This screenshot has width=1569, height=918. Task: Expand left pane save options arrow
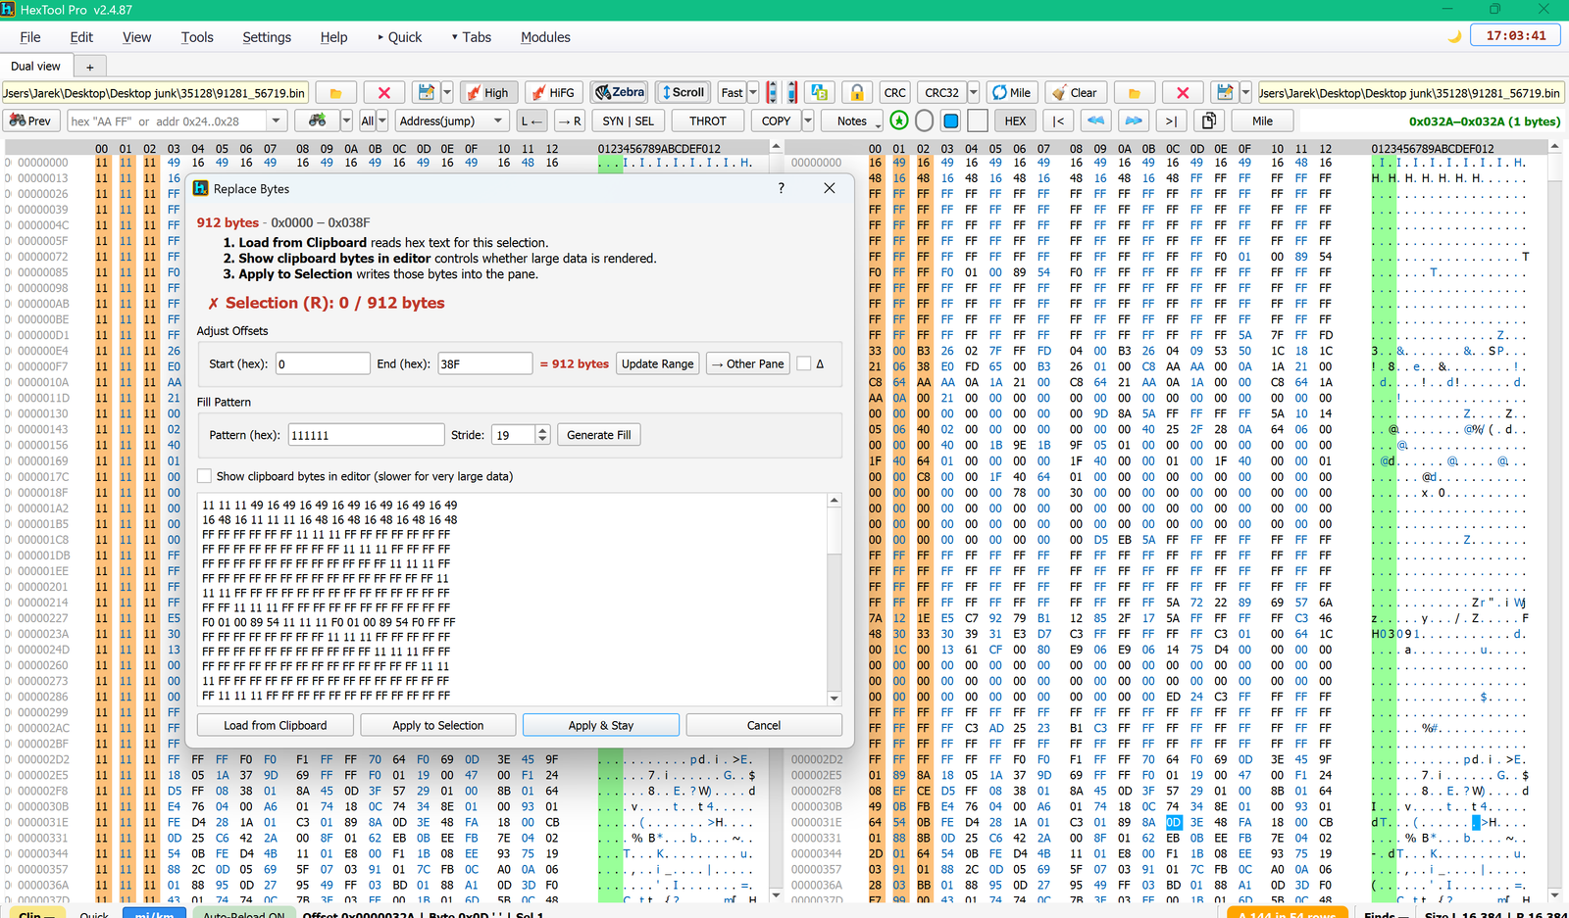tap(447, 93)
